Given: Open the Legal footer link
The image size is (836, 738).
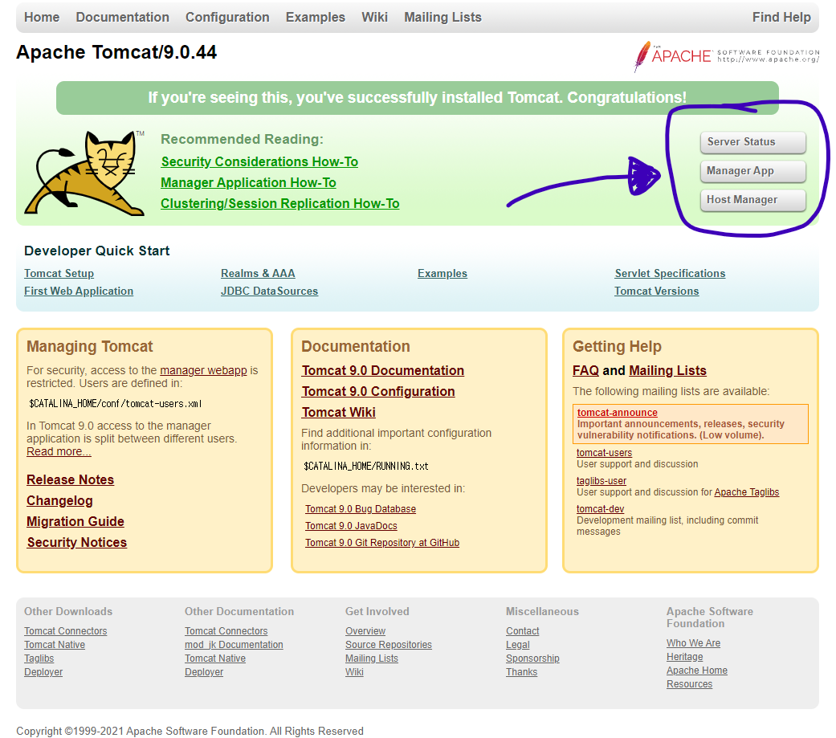Looking at the screenshot, I should click(517, 644).
